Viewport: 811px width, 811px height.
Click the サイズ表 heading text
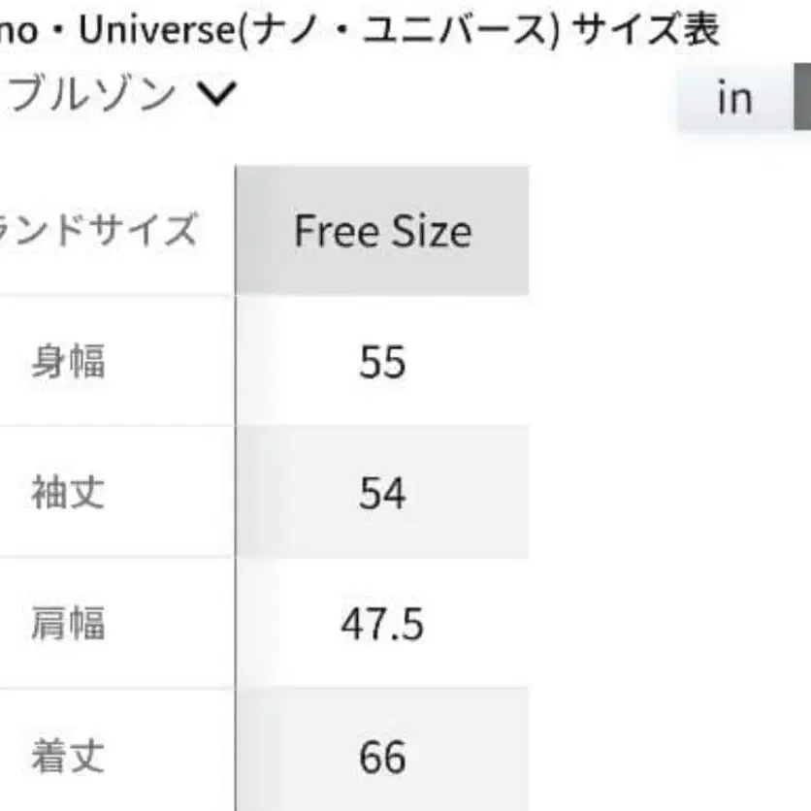tap(645, 31)
